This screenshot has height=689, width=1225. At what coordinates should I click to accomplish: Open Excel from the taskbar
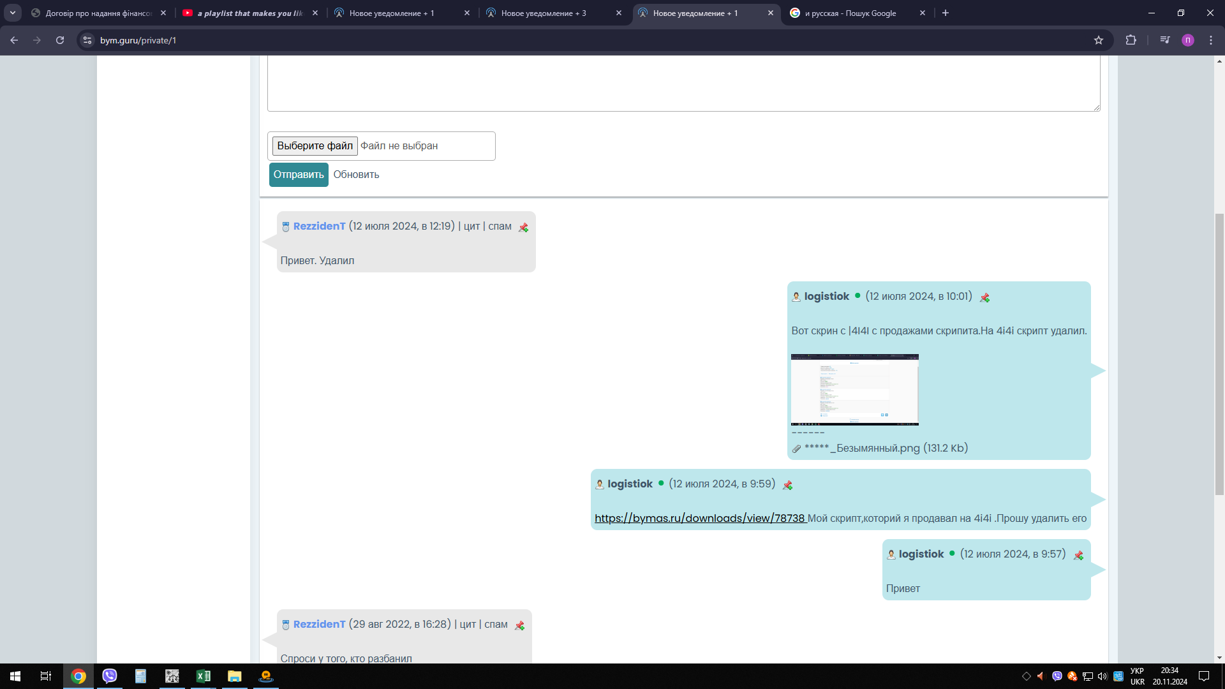(x=203, y=676)
